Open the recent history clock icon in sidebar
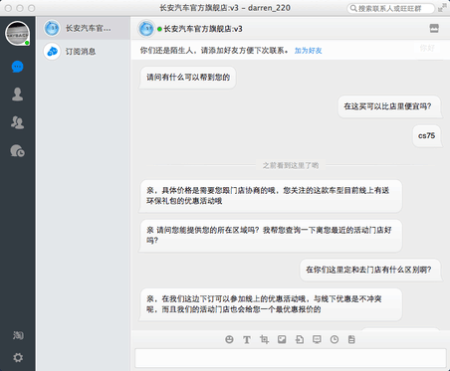This screenshot has height=371, width=450. 18,150
